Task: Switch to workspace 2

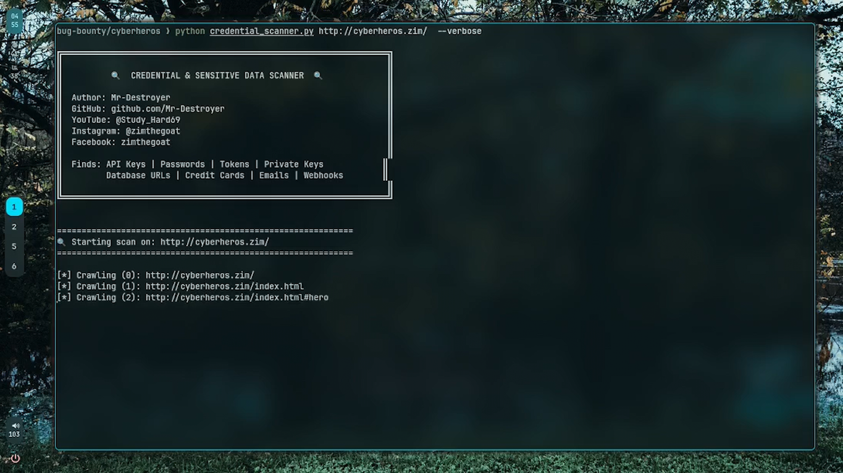Action: click(x=14, y=226)
